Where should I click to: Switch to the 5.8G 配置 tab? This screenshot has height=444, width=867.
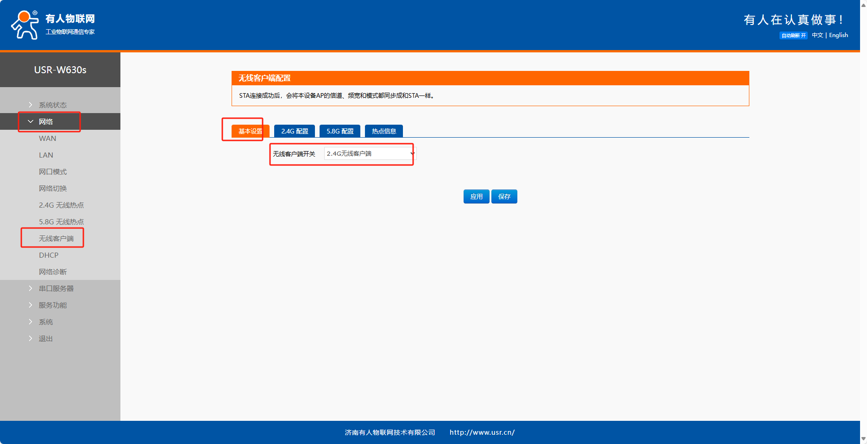pos(340,131)
